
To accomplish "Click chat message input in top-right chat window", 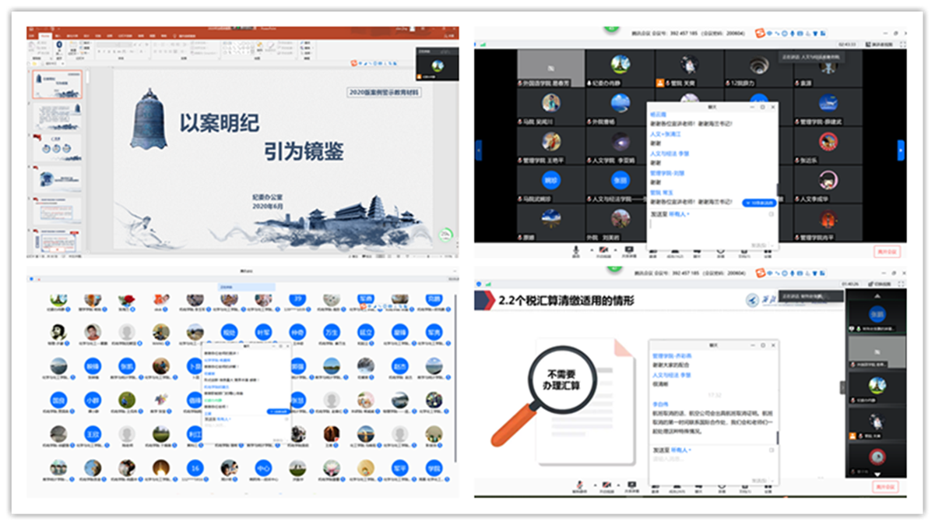I will pyautogui.click(x=708, y=229).
